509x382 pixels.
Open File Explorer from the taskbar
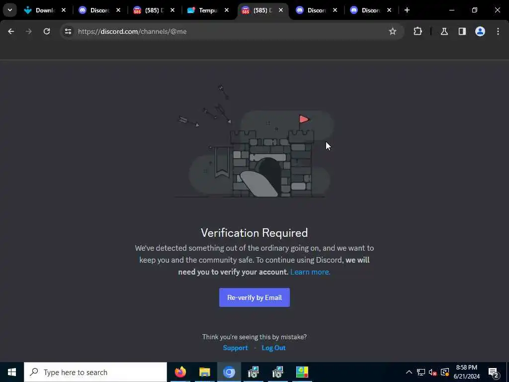coord(204,372)
